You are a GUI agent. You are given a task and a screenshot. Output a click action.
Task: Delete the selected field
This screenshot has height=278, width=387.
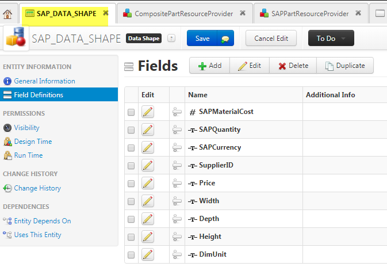pyautogui.click(x=293, y=66)
